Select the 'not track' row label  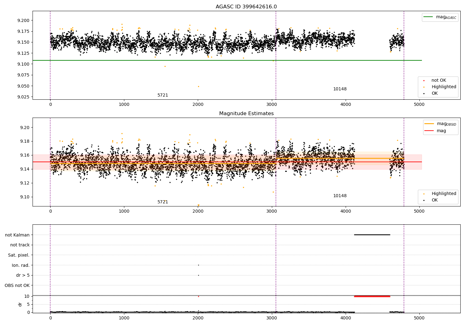point(20,245)
